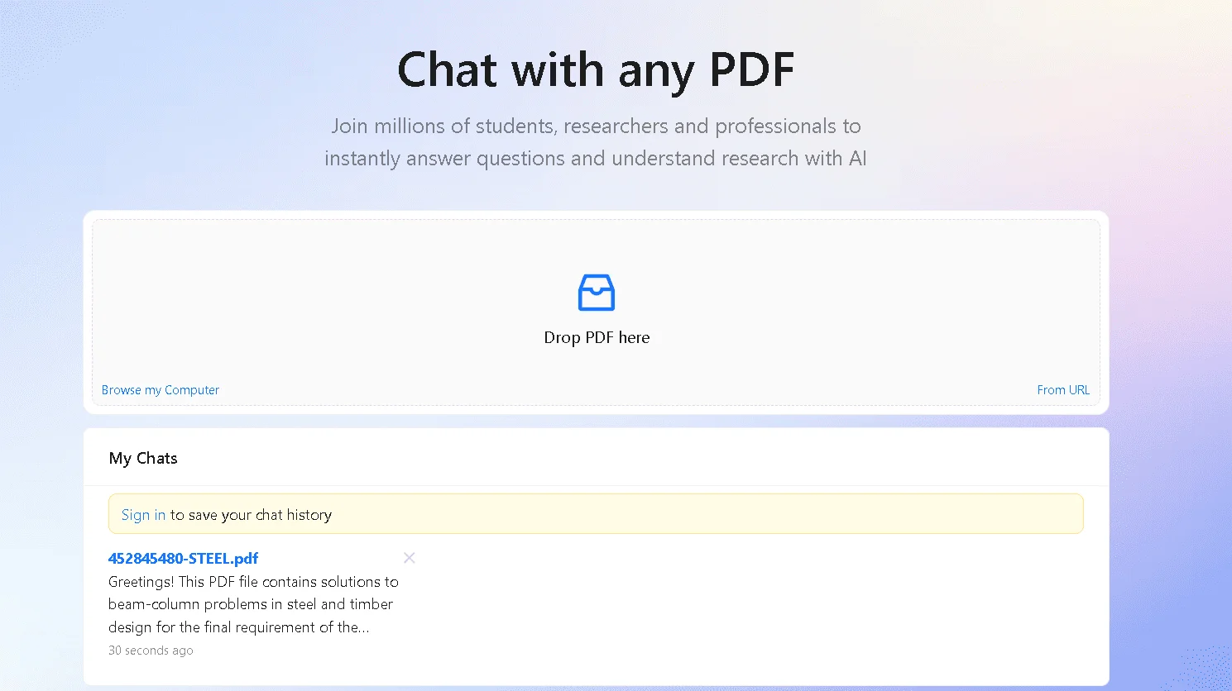
Task: Click the yellow save chat history banner
Action: (x=596, y=514)
